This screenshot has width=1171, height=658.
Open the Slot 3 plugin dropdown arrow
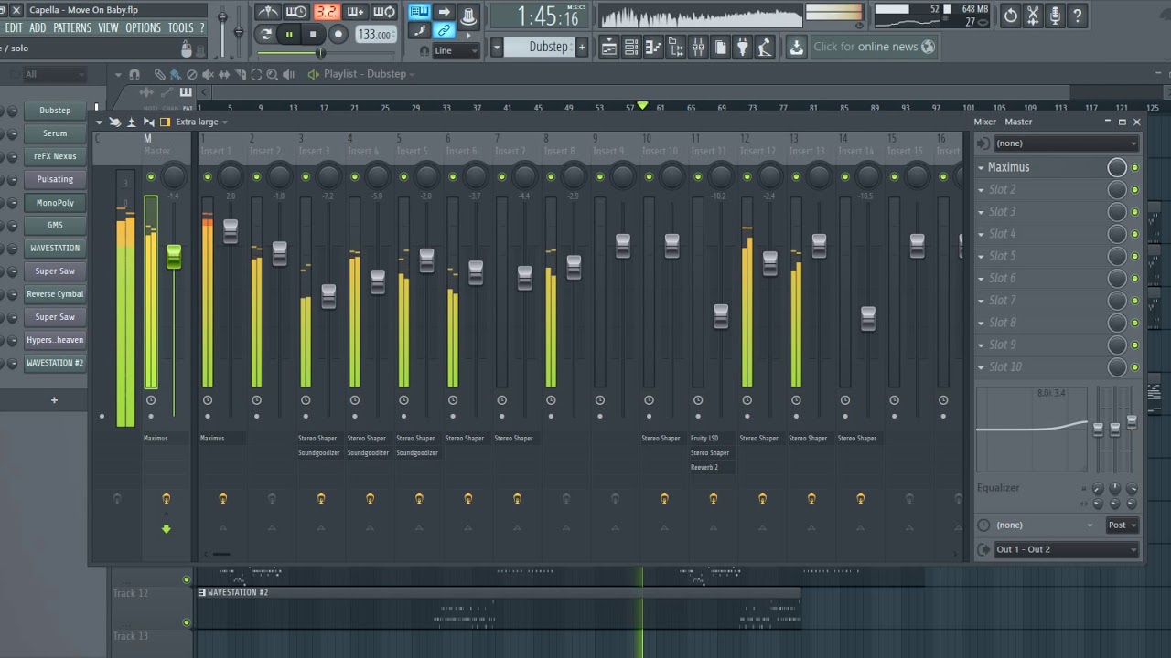[x=981, y=212]
